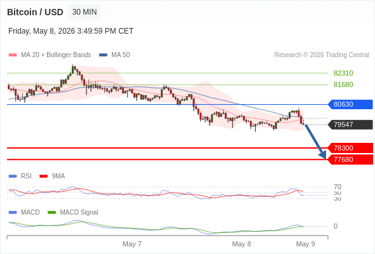This screenshot has height=254, width=375.
Task: Click the RSI 70 level label
Action: 337,187
